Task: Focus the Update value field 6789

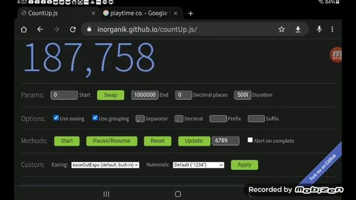Action: pyautogui.click(x=225, y=141)
